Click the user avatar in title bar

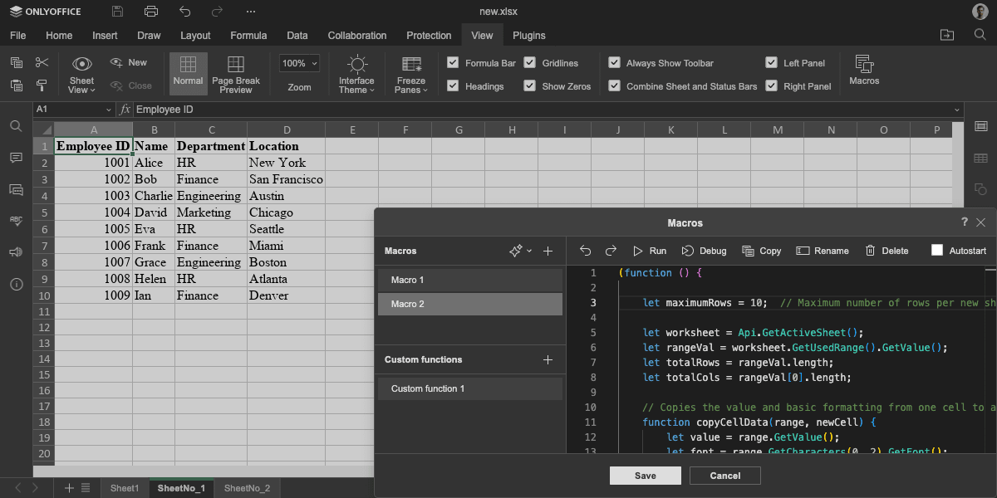[x=980, y=12]
